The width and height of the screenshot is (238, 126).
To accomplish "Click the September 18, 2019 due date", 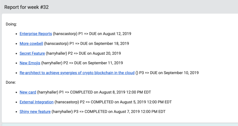I will pos(111,44).
